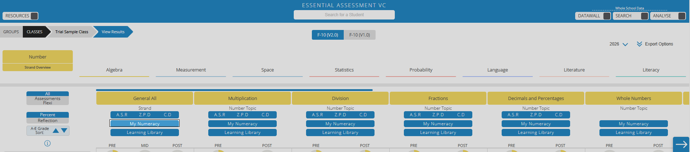Open the Statistics strand tab
Screen dimensions: 690x152
coord(344,70)
